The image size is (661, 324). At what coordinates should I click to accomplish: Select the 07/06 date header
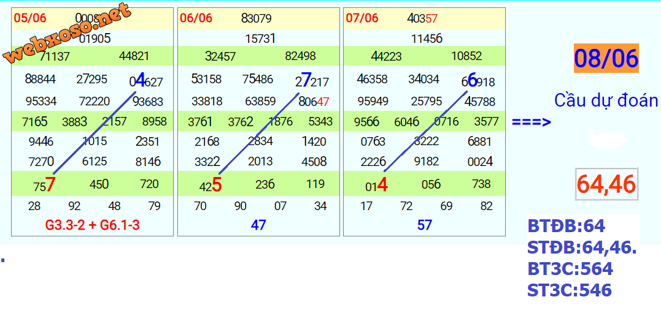pos(362,18)
